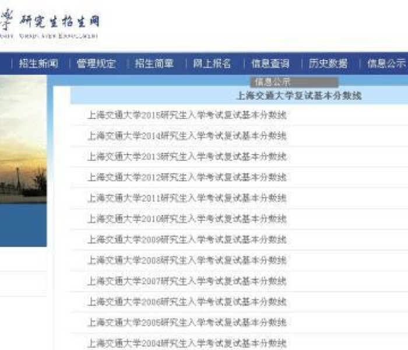Screen dimensions: 408x350
Task: Open the 2012 复试基本分数线 link
Action: [x=187, y=177]
